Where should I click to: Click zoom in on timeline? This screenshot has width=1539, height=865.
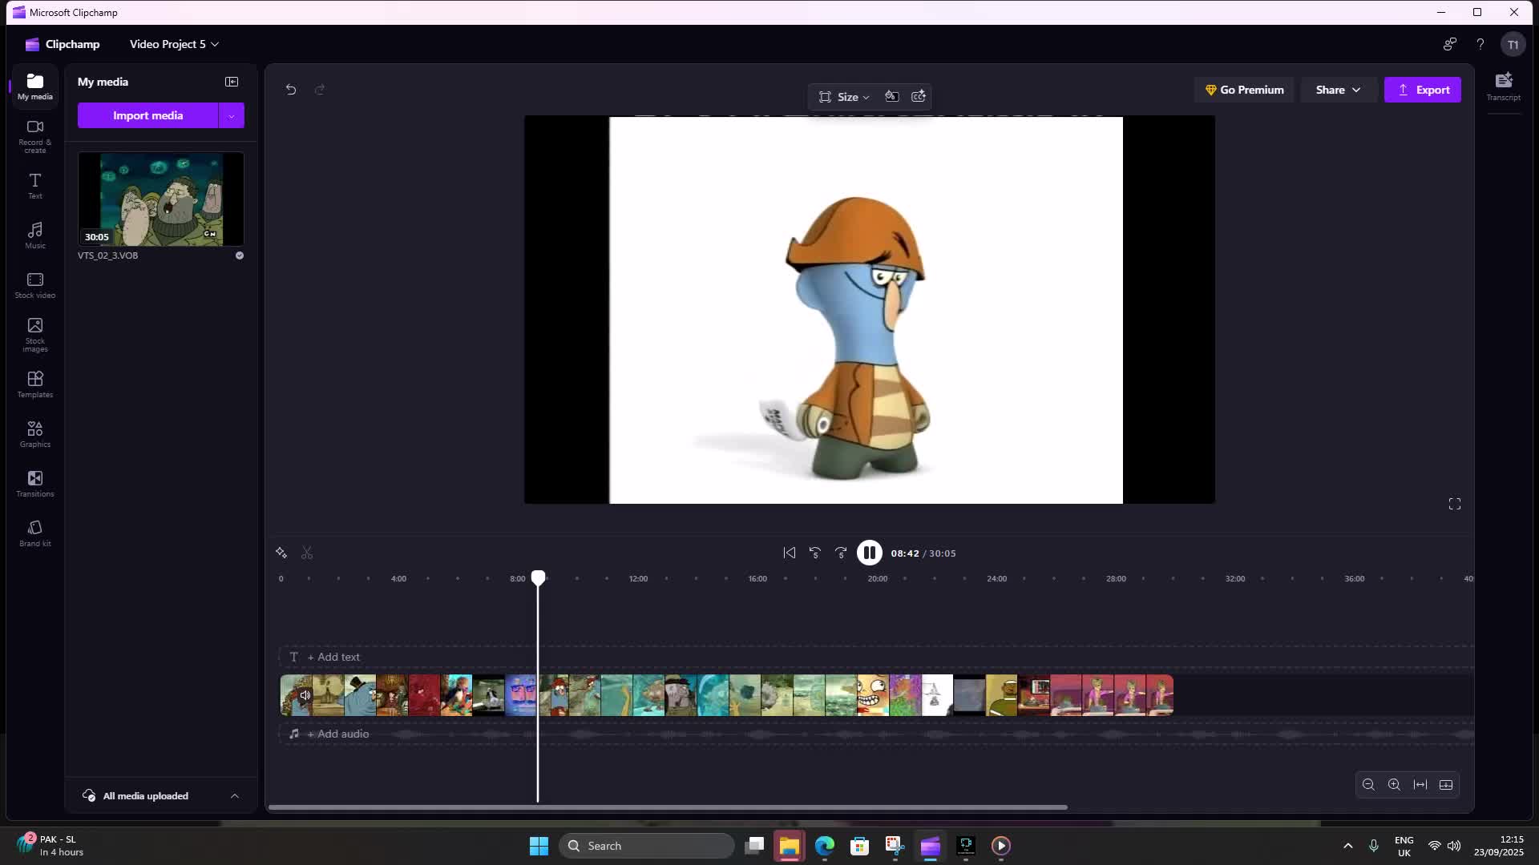(1394, 785)
